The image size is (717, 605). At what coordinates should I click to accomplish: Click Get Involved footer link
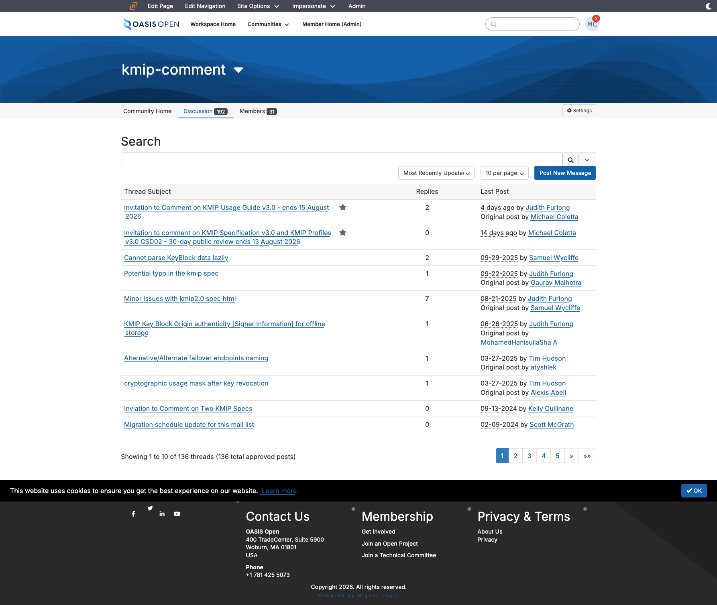[x=378, y=532]
